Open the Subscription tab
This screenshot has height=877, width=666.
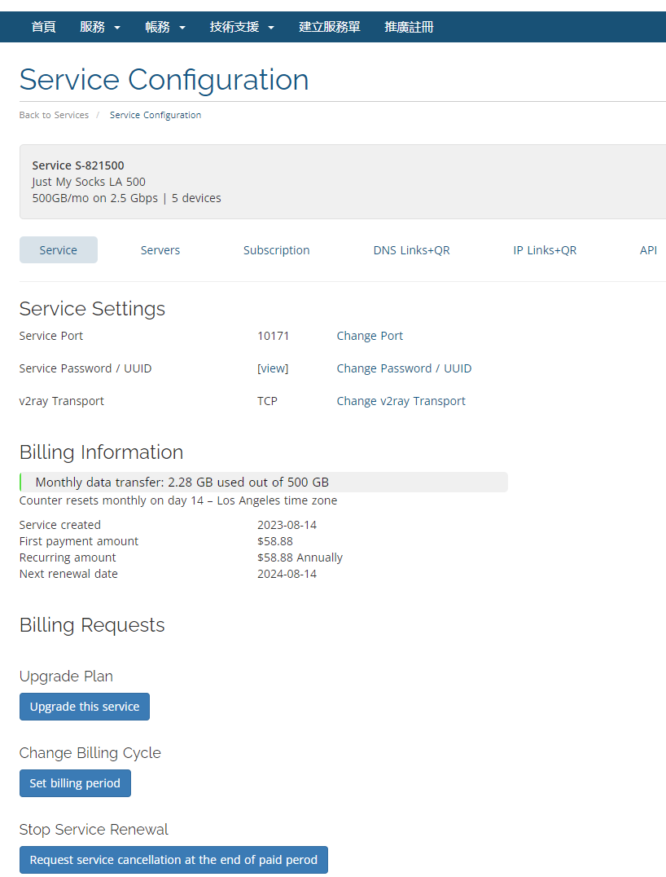pyautogui.click(x=276, y=250)
